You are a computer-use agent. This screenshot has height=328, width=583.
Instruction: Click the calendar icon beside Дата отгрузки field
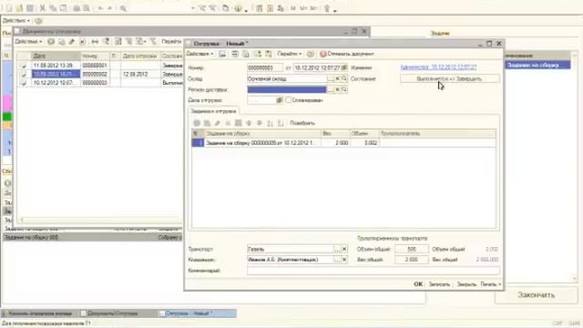280,100
